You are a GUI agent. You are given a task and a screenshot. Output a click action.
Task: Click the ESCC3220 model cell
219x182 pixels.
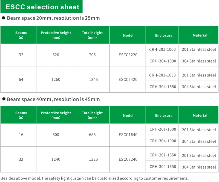click(128, 55)
